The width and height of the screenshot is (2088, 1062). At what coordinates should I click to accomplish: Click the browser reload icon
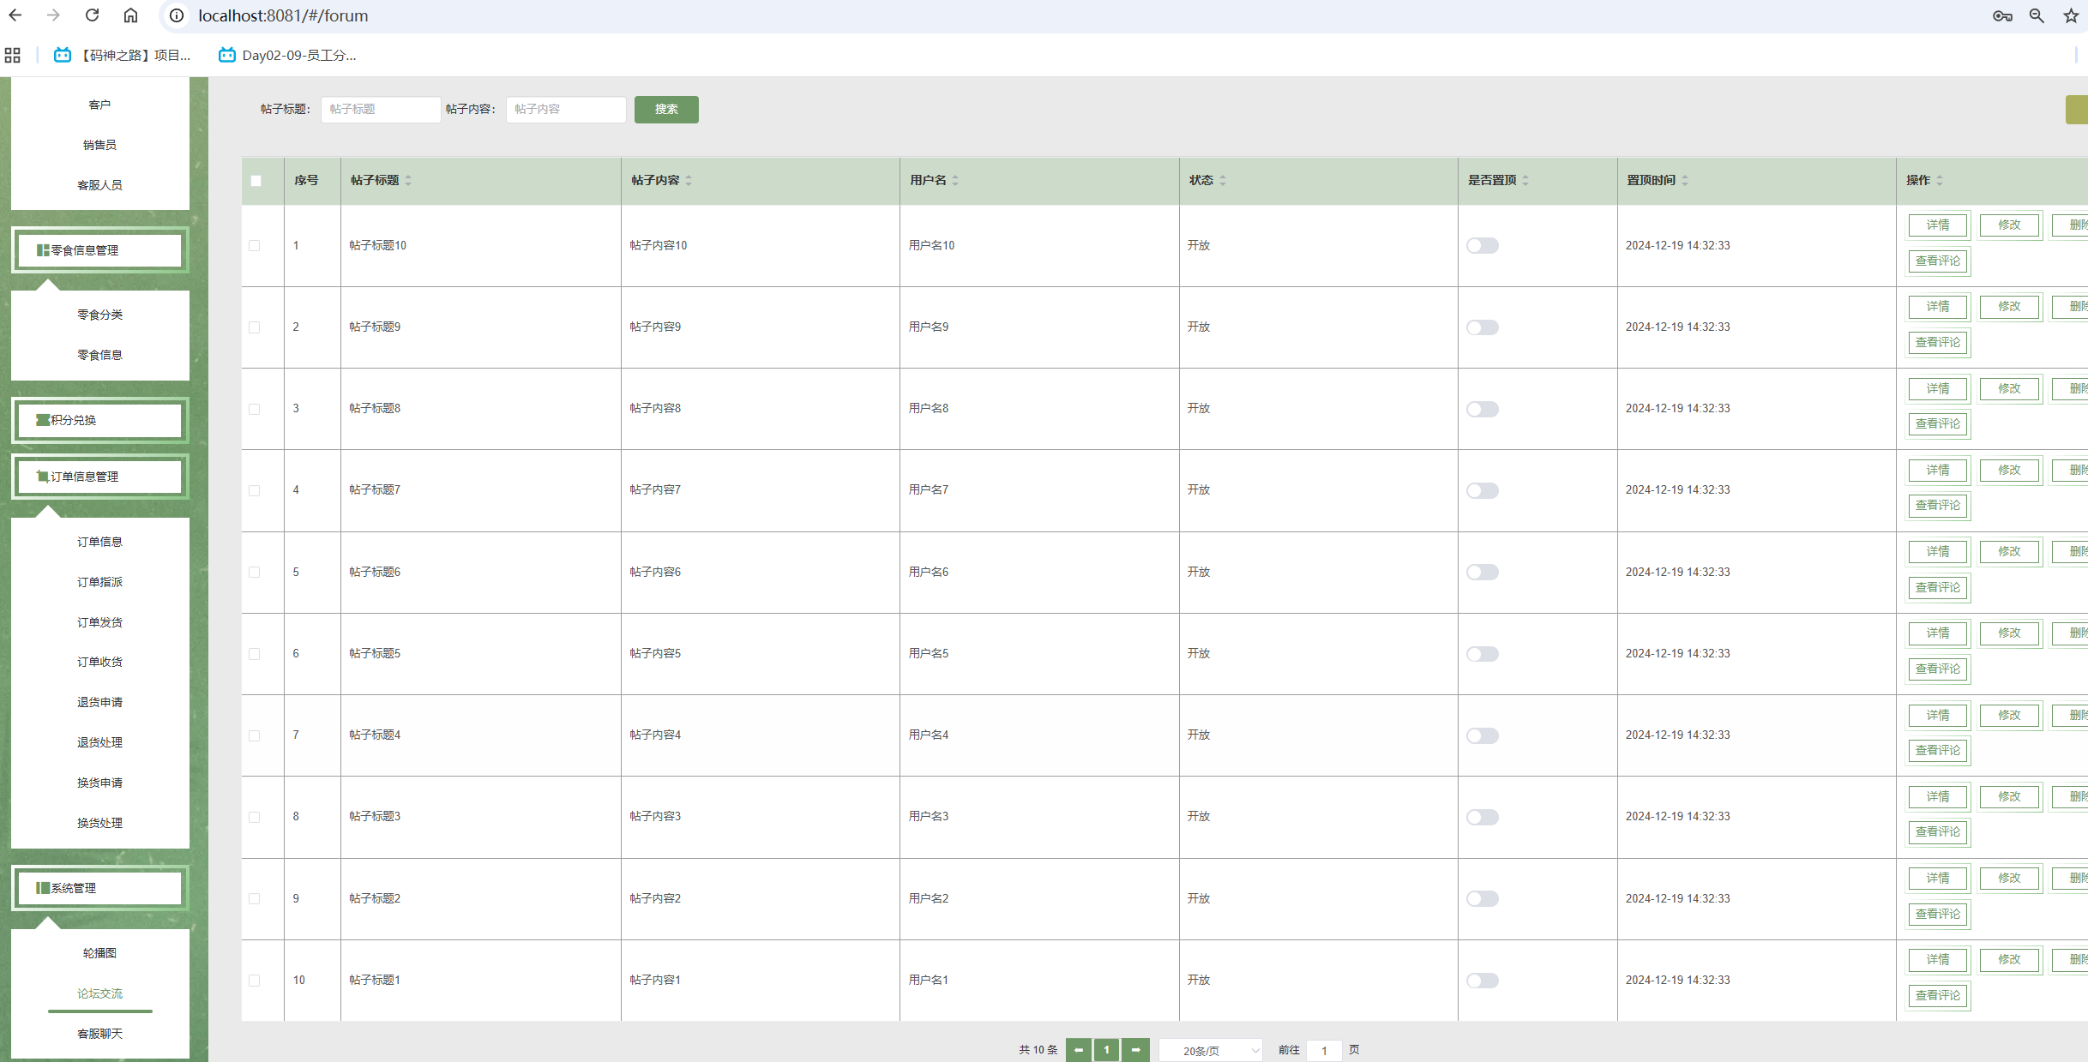(x=92, y=15)
